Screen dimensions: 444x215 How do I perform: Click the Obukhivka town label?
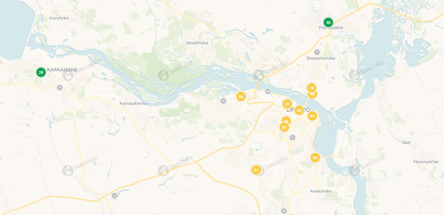tap(197, 43)
